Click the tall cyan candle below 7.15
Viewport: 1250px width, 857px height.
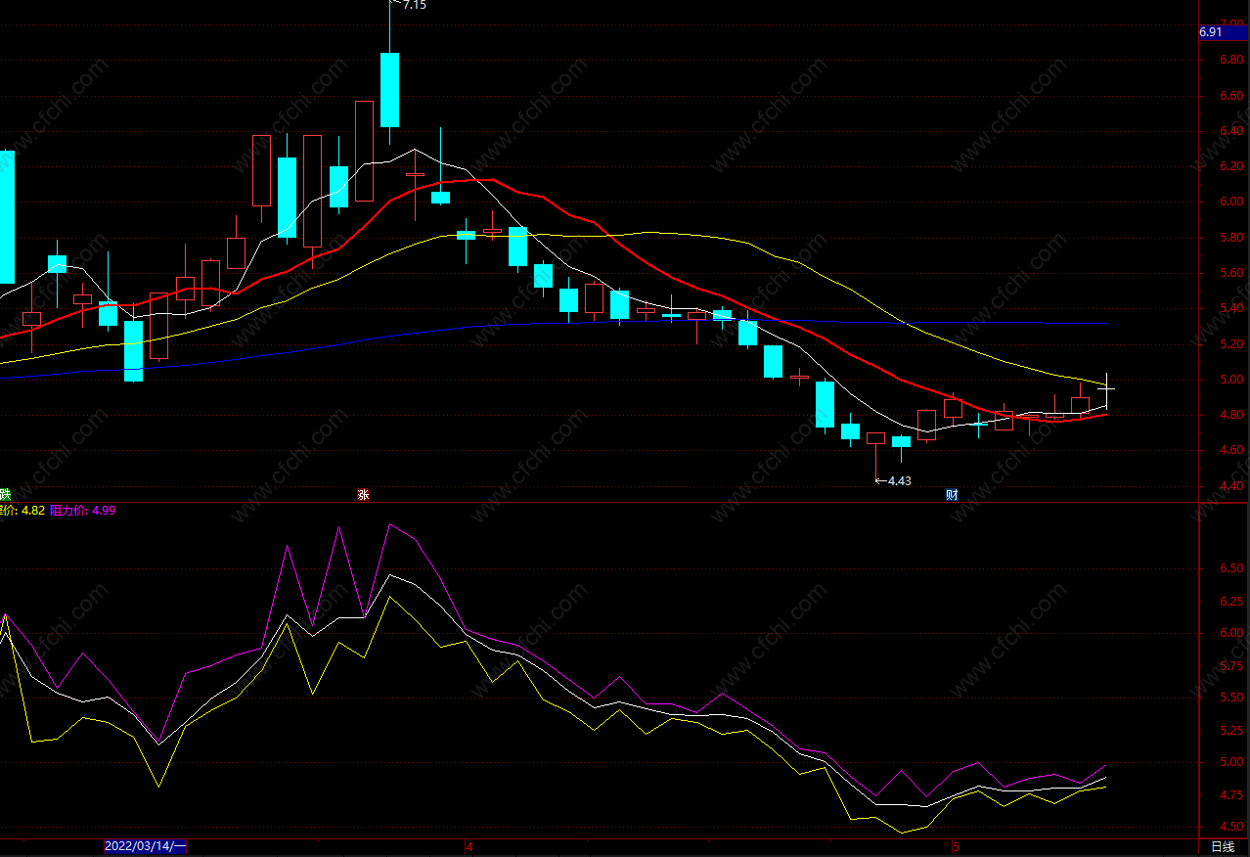[x=389, y=89]
